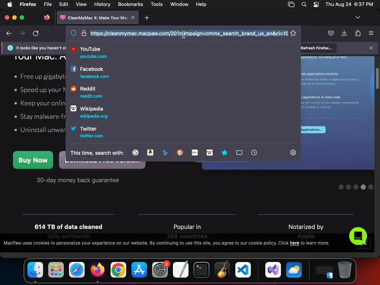This screenshot has width=380, height=285.
Task: Open the Apple menu
Action: coord(10,4)
